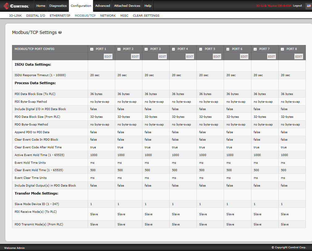Click EDIT for PORT 2
The height and width of the screenshot is (251, 312).
click(x=135, y=57)
